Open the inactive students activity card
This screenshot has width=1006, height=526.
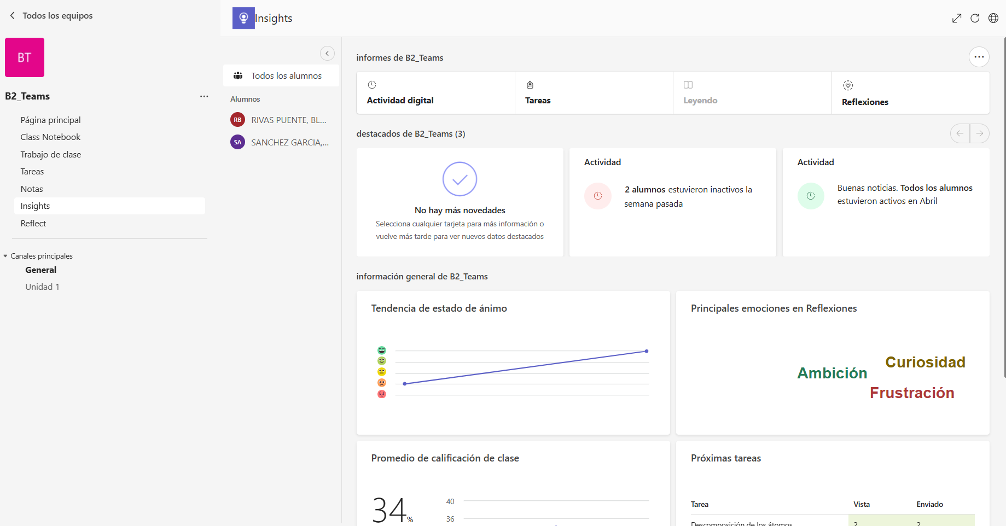(x=673, y=202)
